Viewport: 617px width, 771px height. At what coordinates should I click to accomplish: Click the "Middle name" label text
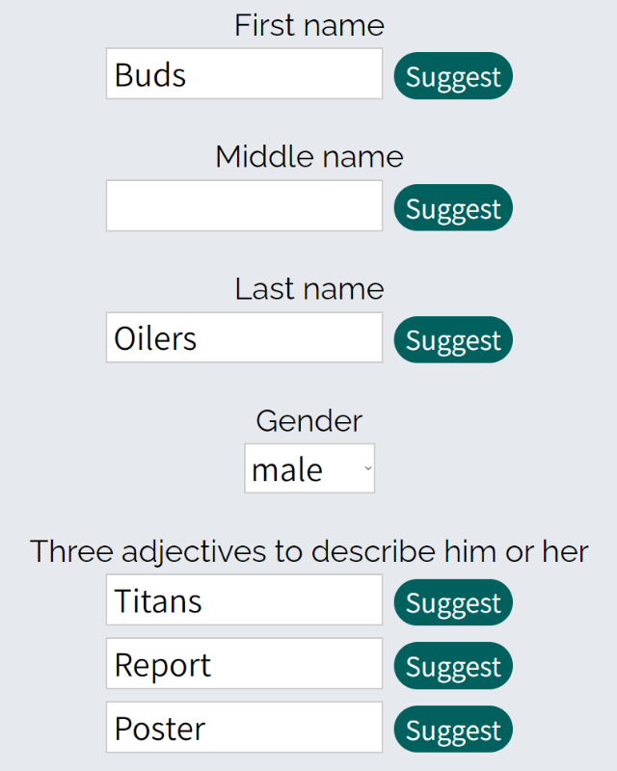click(x=309, y=156)
